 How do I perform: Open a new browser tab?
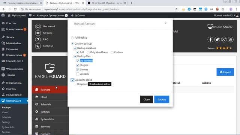132,3
